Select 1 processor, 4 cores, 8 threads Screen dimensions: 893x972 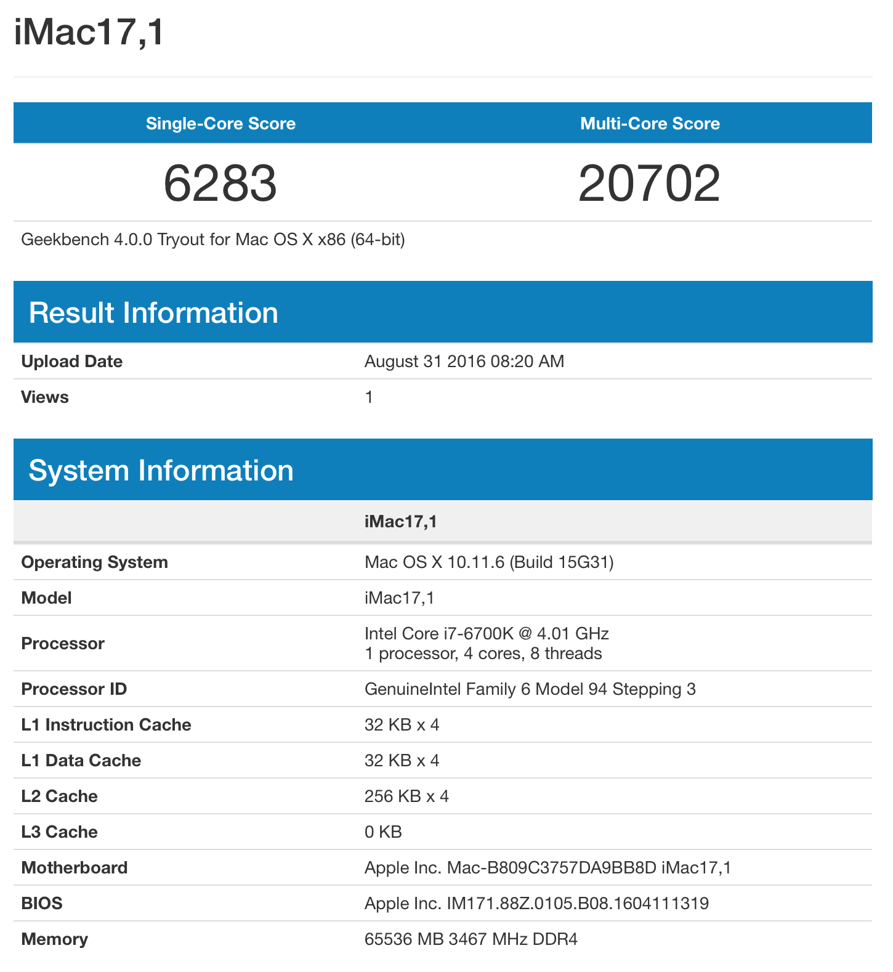coord(483,653)
